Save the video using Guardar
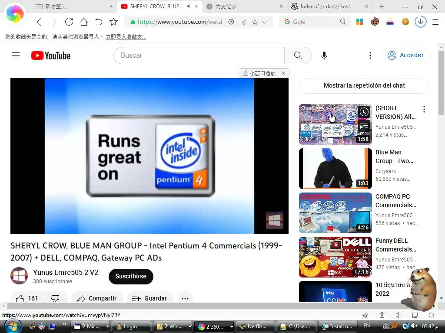The image size is (445, 333). coord(149,298)
